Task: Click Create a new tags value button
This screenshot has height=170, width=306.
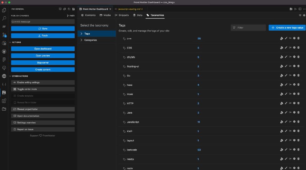Action: pos(287,28)
